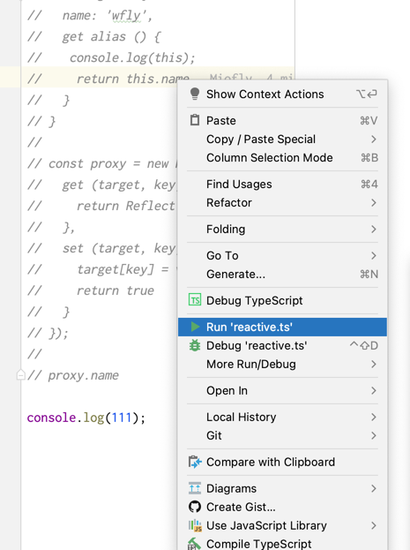
Task: Open the Refactor menu entry
Action: pos(282,203)
